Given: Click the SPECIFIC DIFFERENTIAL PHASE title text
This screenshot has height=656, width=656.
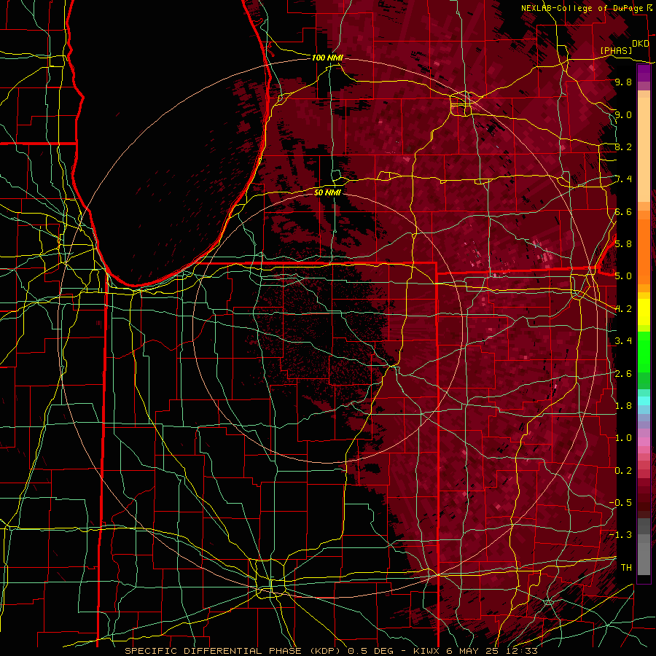Looking at the screenshot, I should 213,651.
